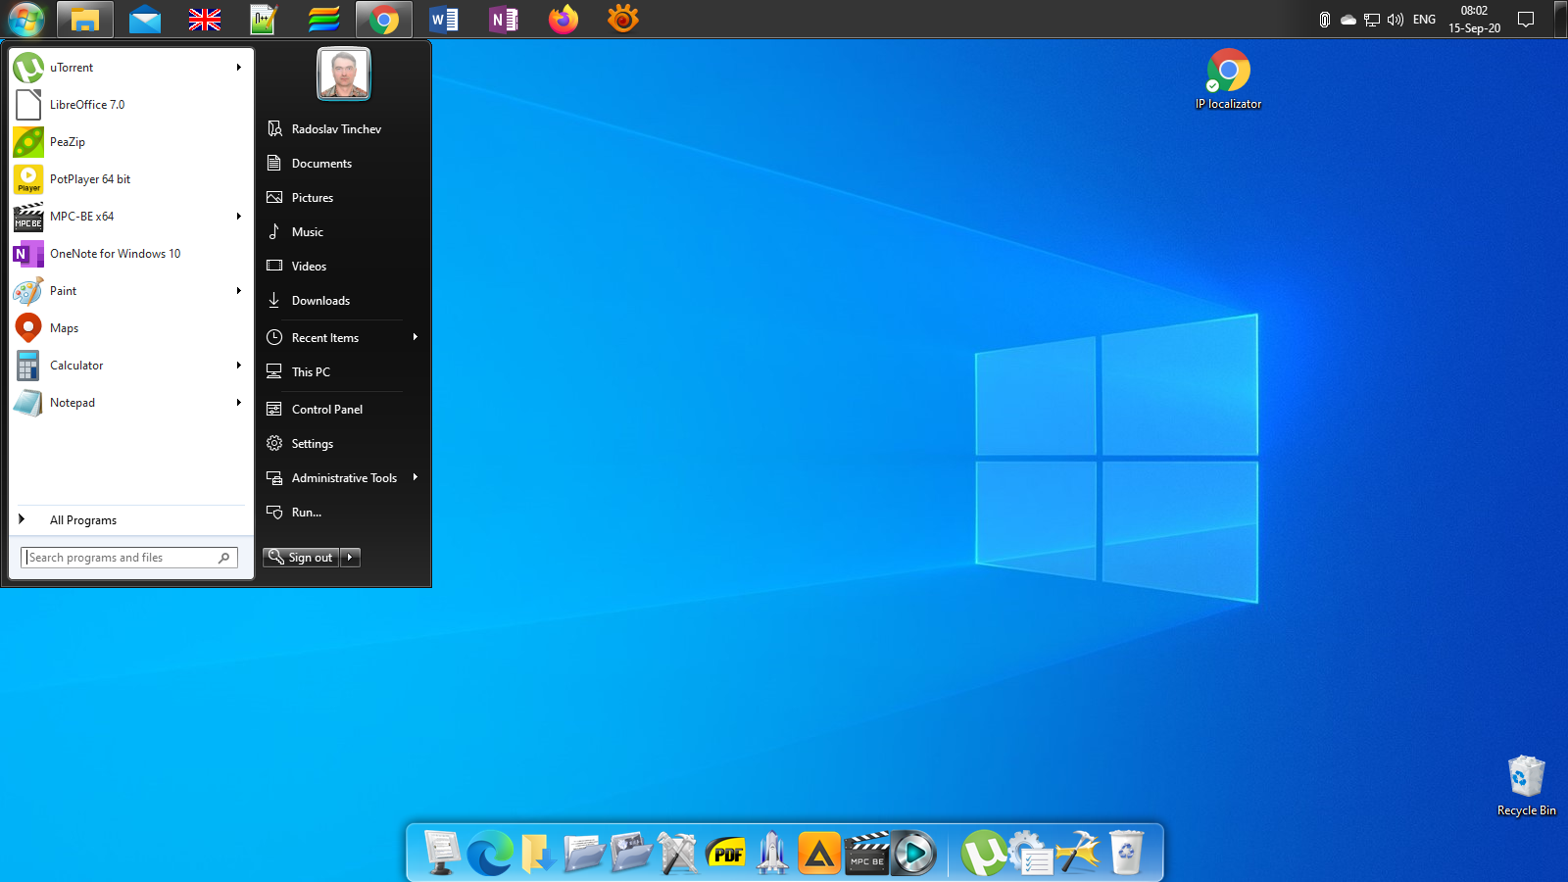
Task: Click the network tray icon
Action: (1372, 20)
